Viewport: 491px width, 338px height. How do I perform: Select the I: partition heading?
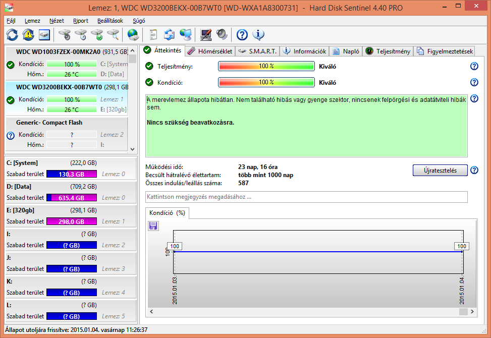click(8, 234)
